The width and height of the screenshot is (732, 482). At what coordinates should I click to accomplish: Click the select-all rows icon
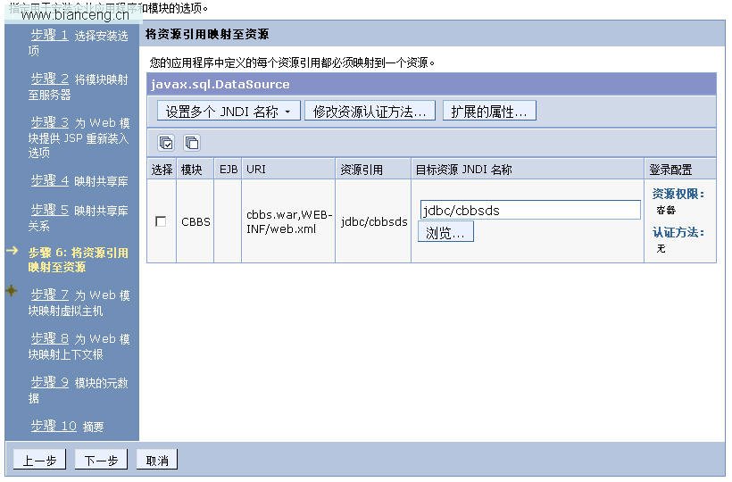pos(166,142)
